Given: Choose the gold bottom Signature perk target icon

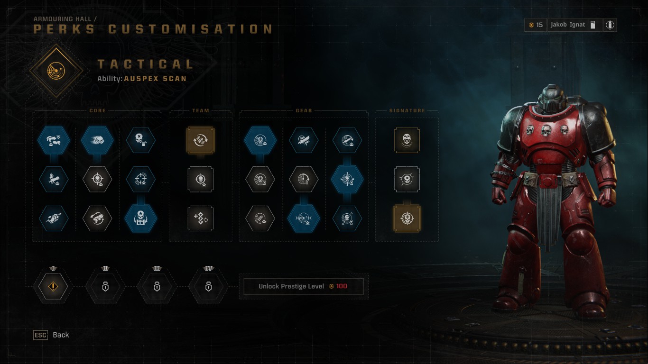Looking at the screenshot, I should click(x=407, y=218).
